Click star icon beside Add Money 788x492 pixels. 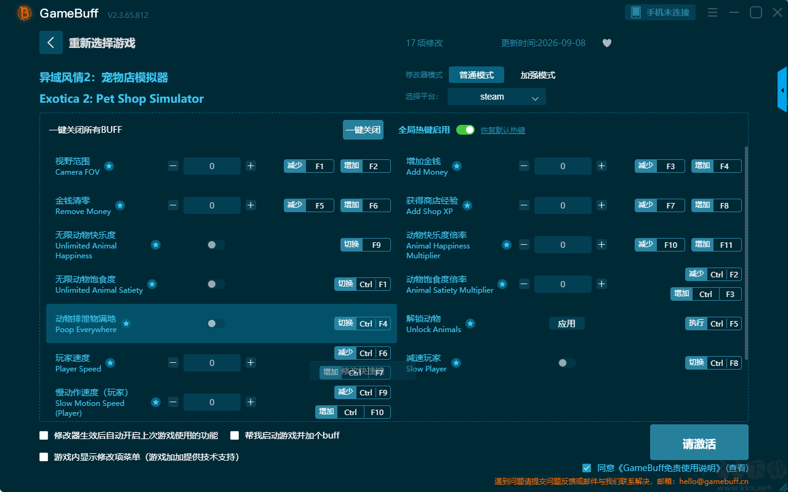tap(457, 166)
